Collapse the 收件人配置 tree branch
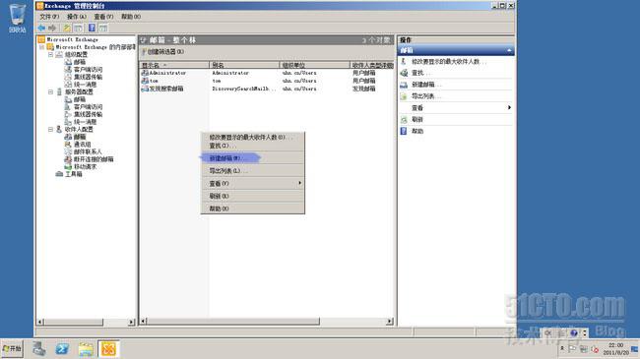The image size is (640, 359). [x=50, y=129]
